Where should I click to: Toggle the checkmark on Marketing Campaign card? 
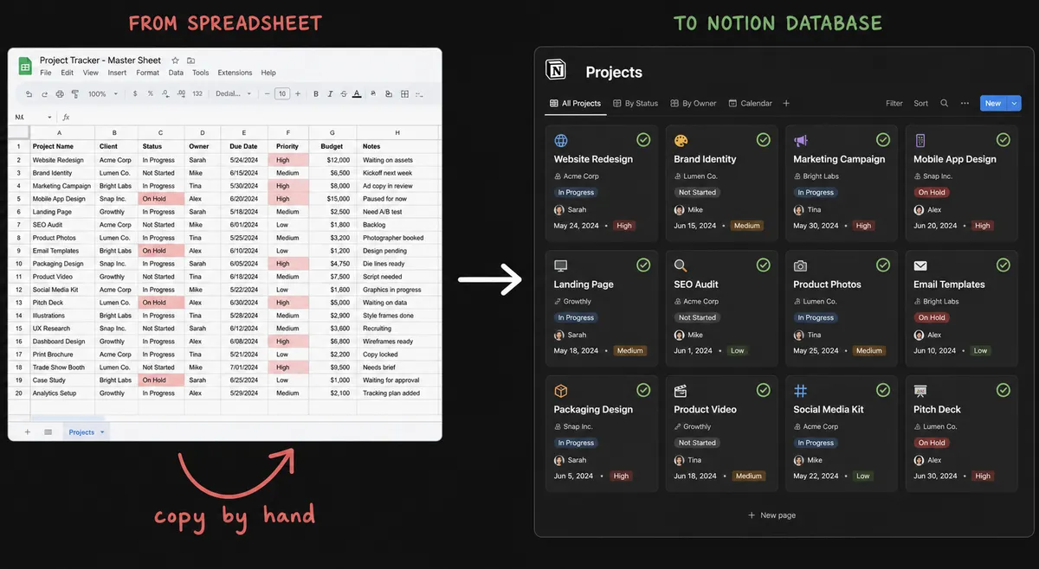point(883,139)
